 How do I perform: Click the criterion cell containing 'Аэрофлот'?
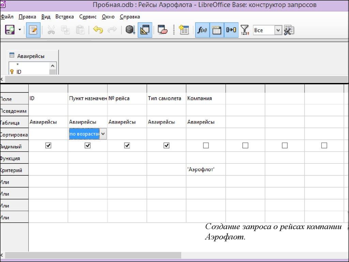206,170
